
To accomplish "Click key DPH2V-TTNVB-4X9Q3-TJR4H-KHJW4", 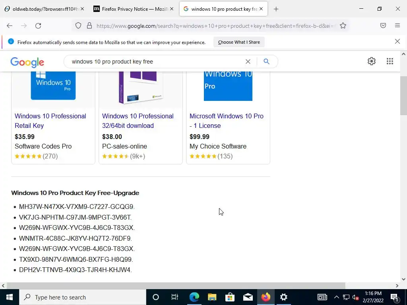I will click(x=76, y=270).
